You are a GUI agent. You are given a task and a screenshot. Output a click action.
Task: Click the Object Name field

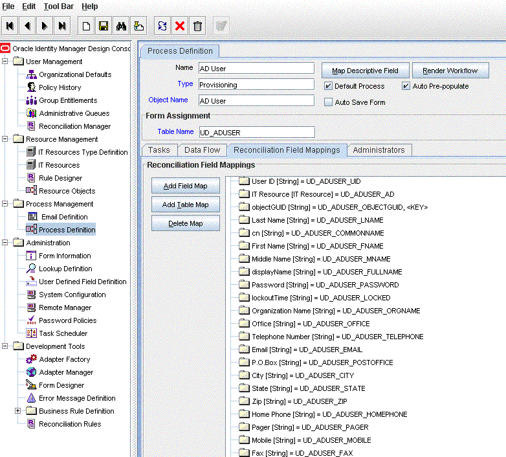(x=256, y=101)
